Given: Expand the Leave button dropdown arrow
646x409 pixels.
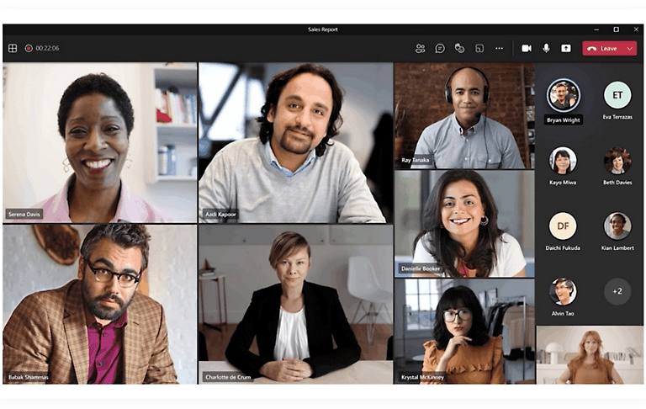Looking at the screenshot, I should tap(630, 48).
